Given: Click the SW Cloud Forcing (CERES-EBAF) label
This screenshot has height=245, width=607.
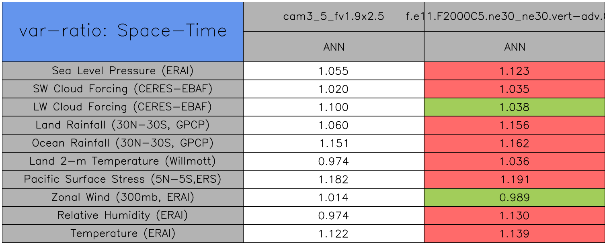Looking at the screenshot, I should click(x=123, y=89).
